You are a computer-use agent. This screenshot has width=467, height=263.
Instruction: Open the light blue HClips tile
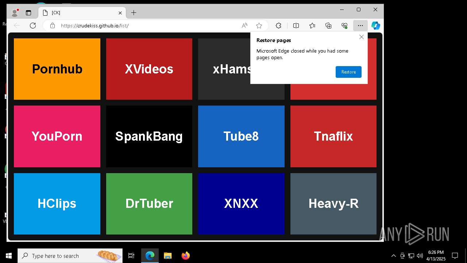click(x=57, y=204)
